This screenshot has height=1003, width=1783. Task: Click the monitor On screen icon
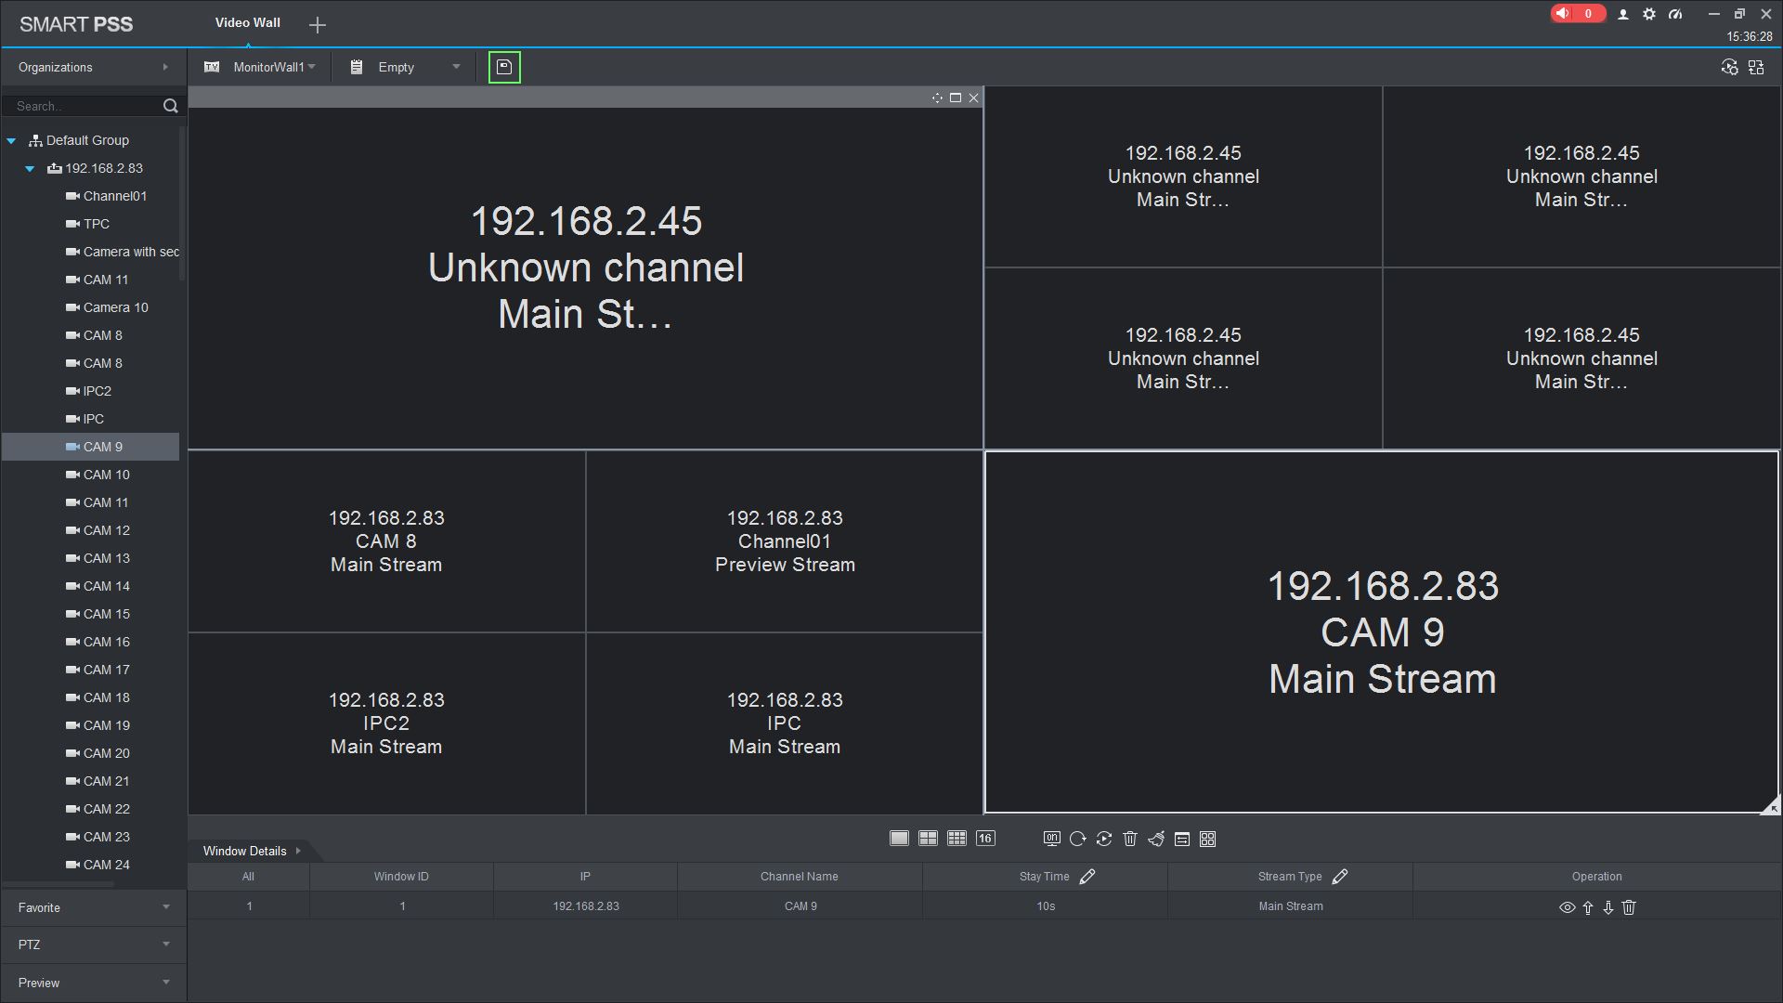(1051, 839)
